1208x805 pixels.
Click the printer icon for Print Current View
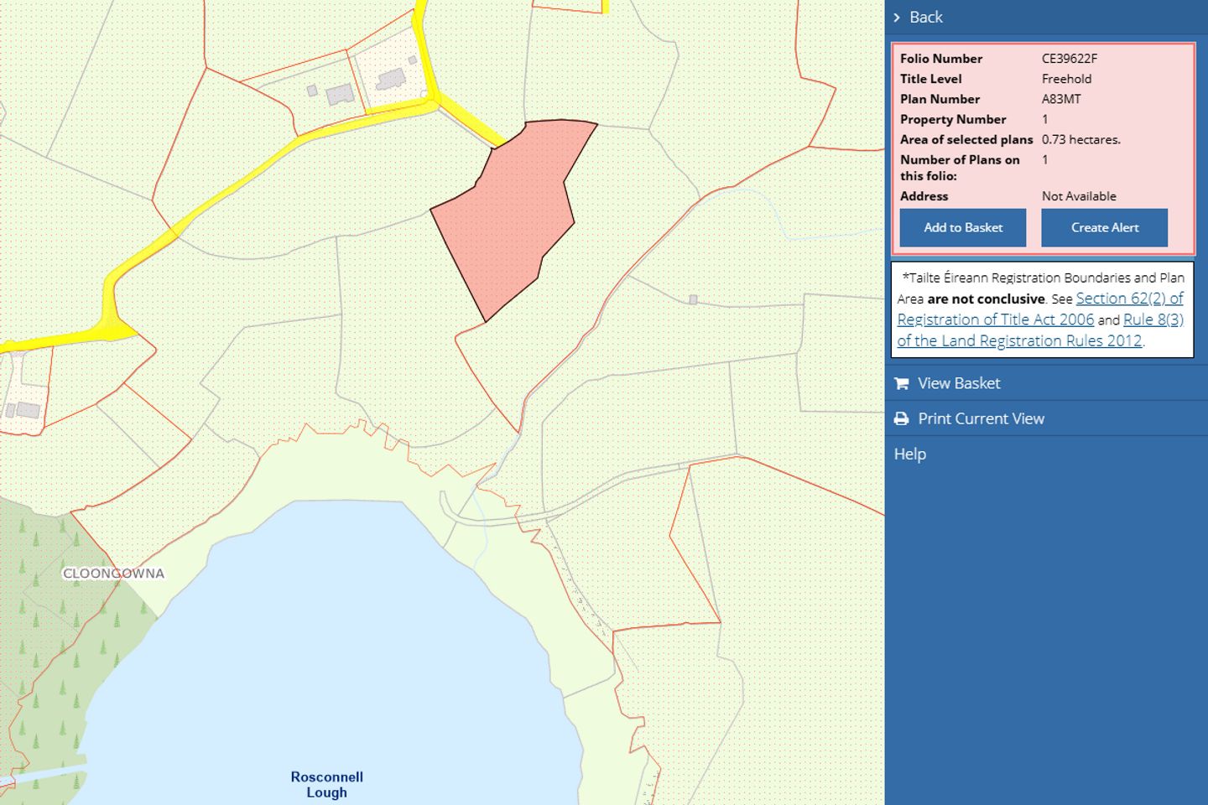pos(902,418)
